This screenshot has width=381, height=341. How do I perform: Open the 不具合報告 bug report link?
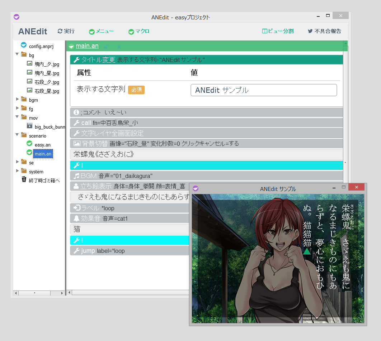pos(324,31)
